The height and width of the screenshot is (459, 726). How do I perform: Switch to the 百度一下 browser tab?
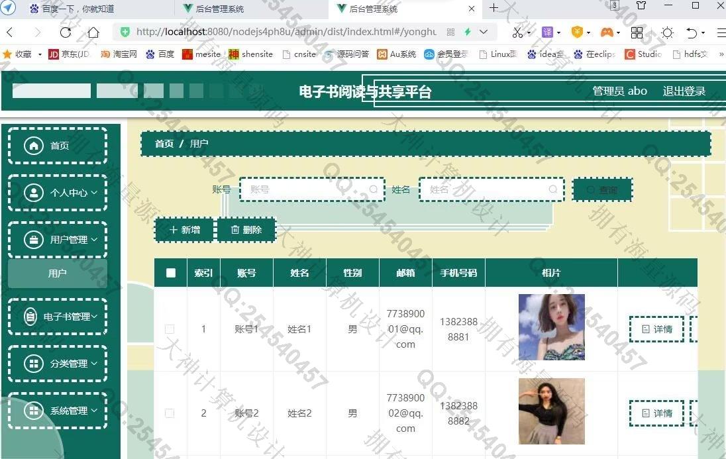[78, 9]
